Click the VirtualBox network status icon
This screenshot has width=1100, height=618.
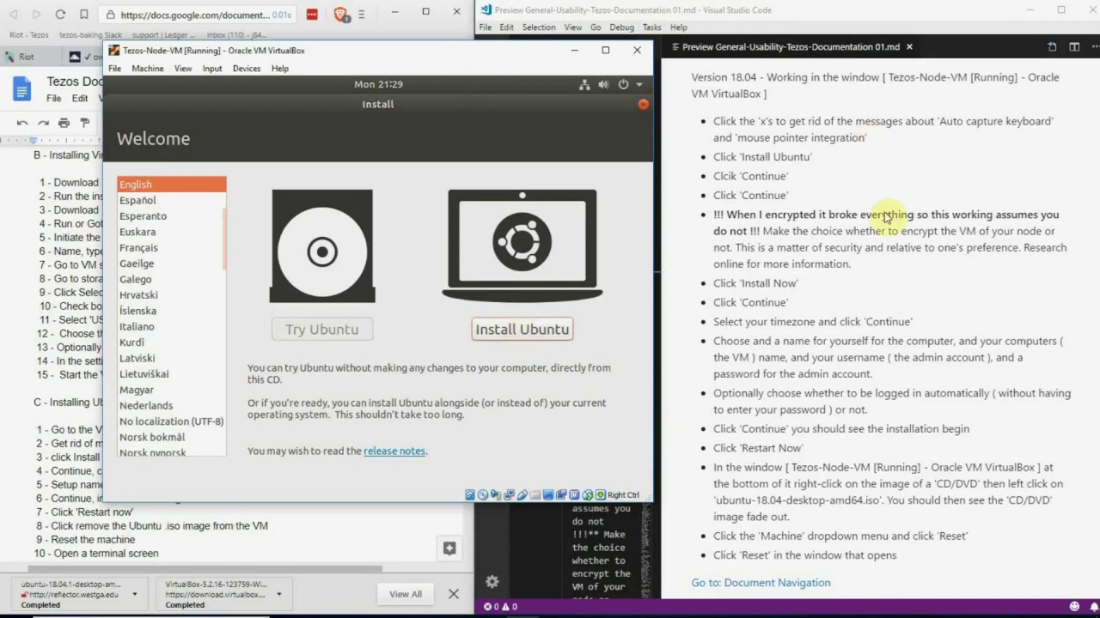pos(510,494)
